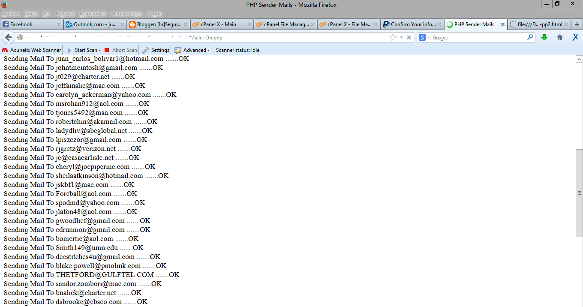Click the johntmcintosh@gmail.com line
This screenshot has height=307, width=583.
coord(83,68)
